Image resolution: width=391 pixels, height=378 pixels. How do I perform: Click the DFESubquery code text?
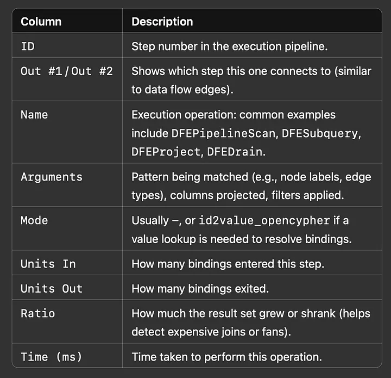click(x=320, y=133)
